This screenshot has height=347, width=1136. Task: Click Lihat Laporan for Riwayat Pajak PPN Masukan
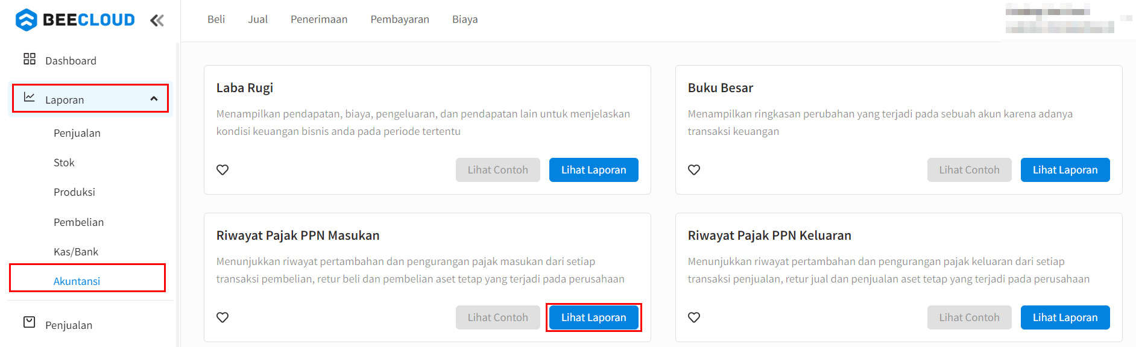click(593, 317)
